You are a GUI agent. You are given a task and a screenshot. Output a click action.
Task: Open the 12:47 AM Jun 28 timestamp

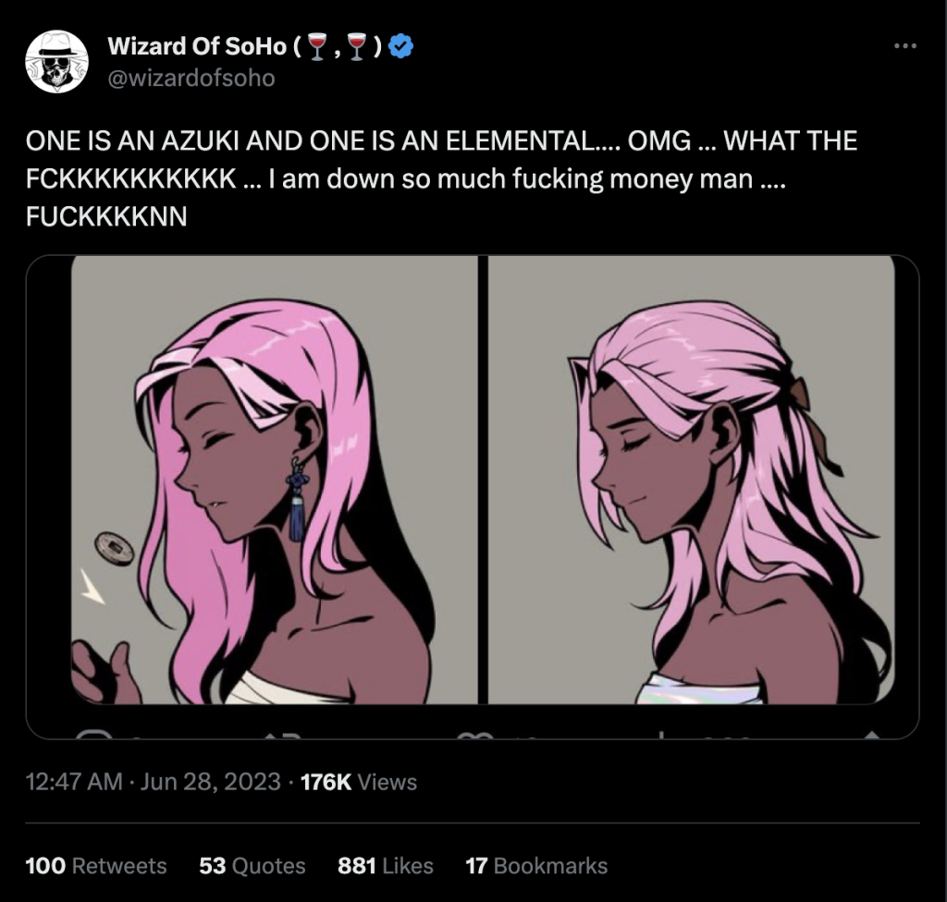[x=153, y=782]
